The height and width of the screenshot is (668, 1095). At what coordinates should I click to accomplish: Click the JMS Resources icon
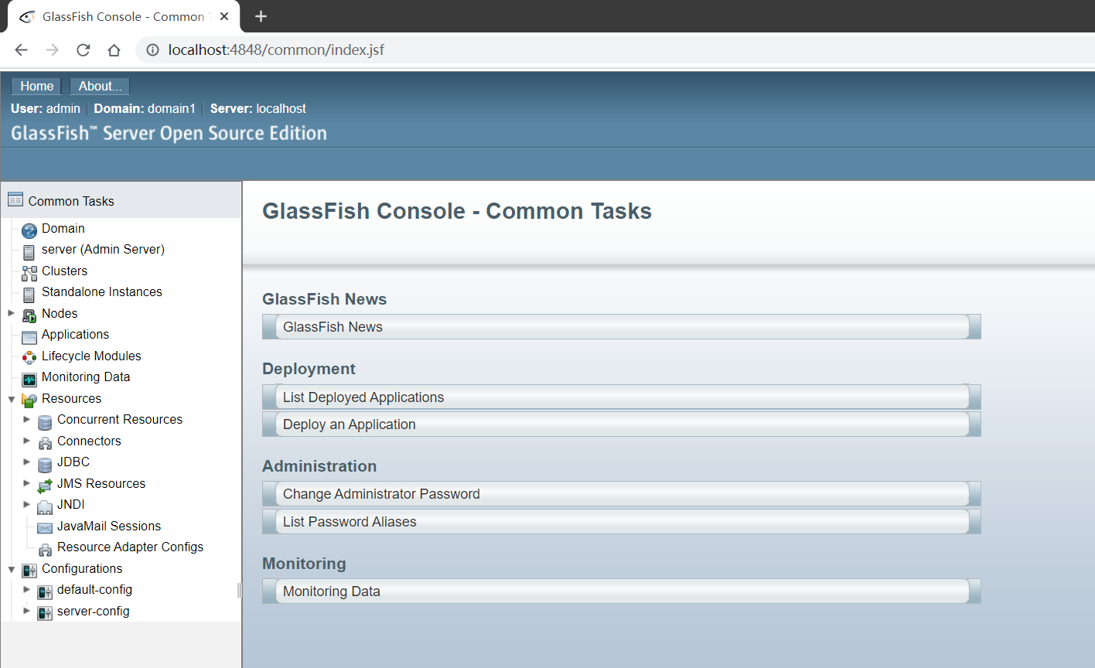click(45, 485)
